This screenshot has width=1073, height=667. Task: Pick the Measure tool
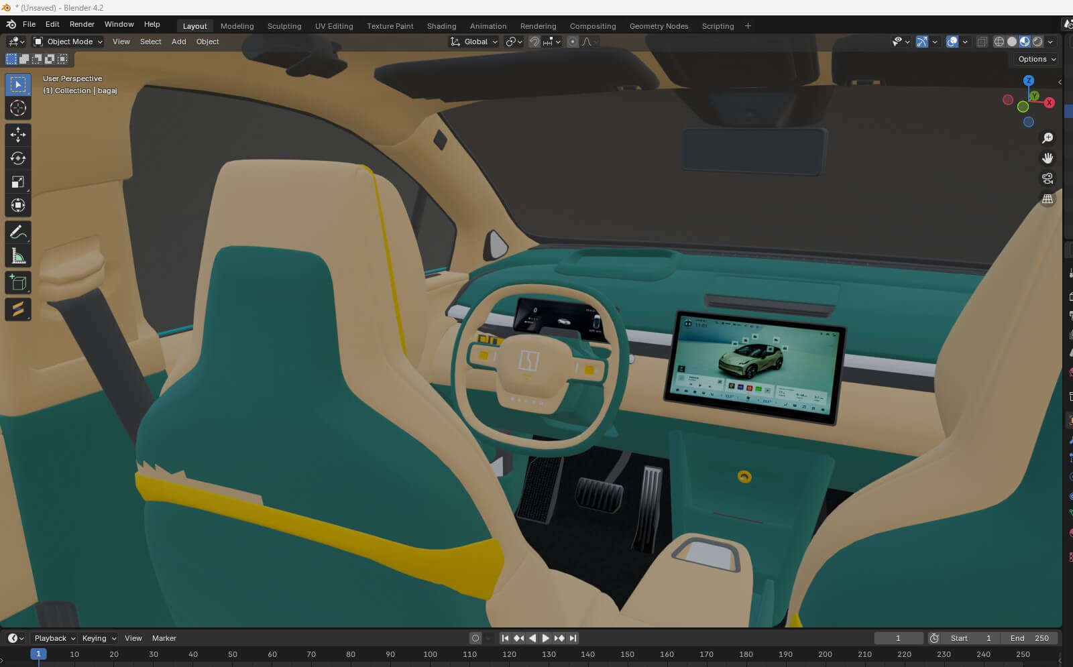(x=18, y=256)
